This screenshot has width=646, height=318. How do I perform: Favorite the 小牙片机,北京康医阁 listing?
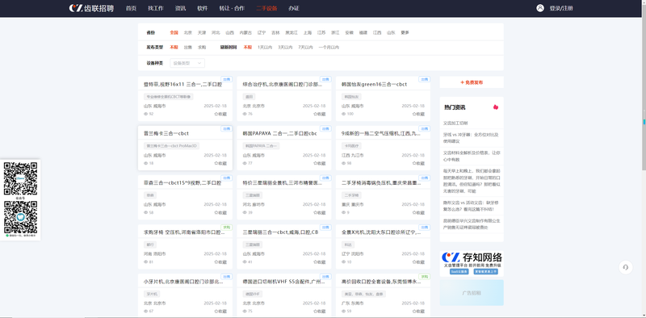[x=216, y=312]
